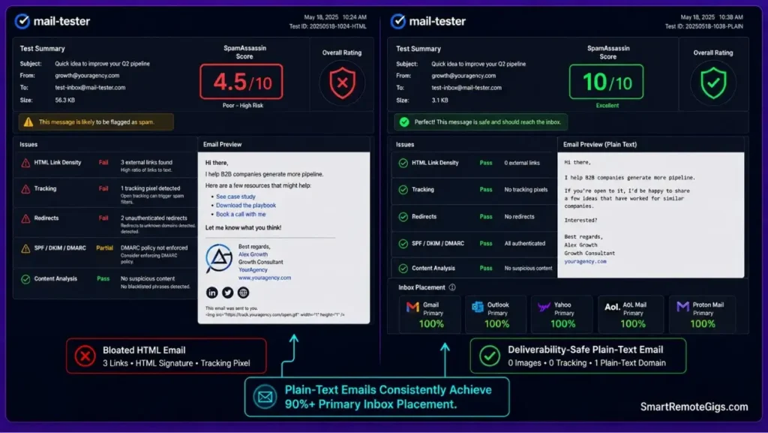Open youragency.com link in plain-text preview
This screenshot has width=768, height=433.
585,262
